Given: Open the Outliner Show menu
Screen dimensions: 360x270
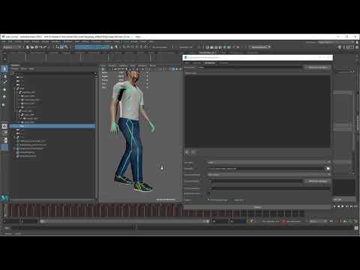Looking at the screenshot, I should [23, 69].
